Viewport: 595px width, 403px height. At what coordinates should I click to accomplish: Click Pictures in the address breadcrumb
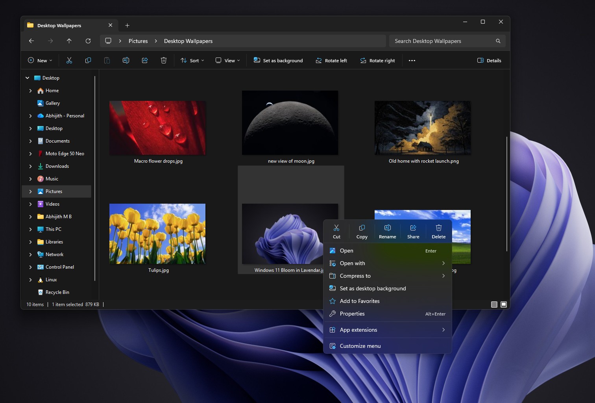click(138, 41)
